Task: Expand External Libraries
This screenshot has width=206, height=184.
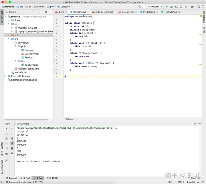Action: (x=5, y=76)
